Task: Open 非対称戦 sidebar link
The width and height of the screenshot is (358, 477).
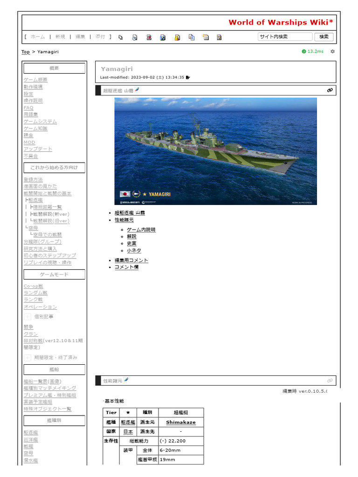Action: pyautogui.click(x=33, y=341)
